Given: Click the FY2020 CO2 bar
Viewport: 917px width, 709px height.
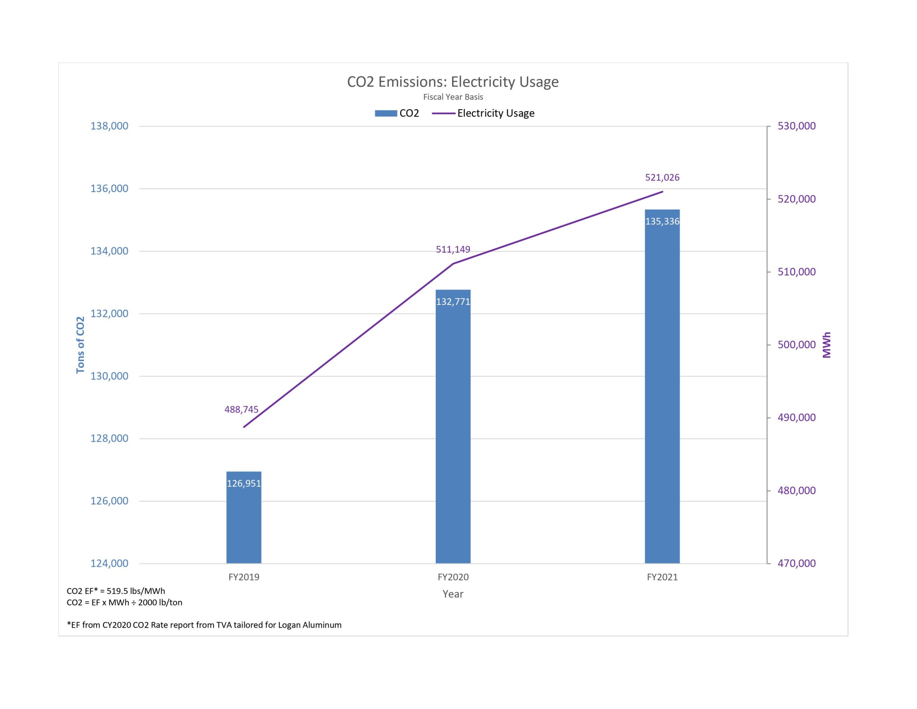Looking at the screenshot, I should [x=453, y=426].
